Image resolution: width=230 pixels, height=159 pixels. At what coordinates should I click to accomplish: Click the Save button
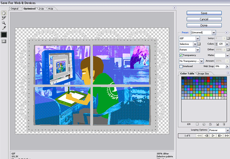click(x=204, y=13)
